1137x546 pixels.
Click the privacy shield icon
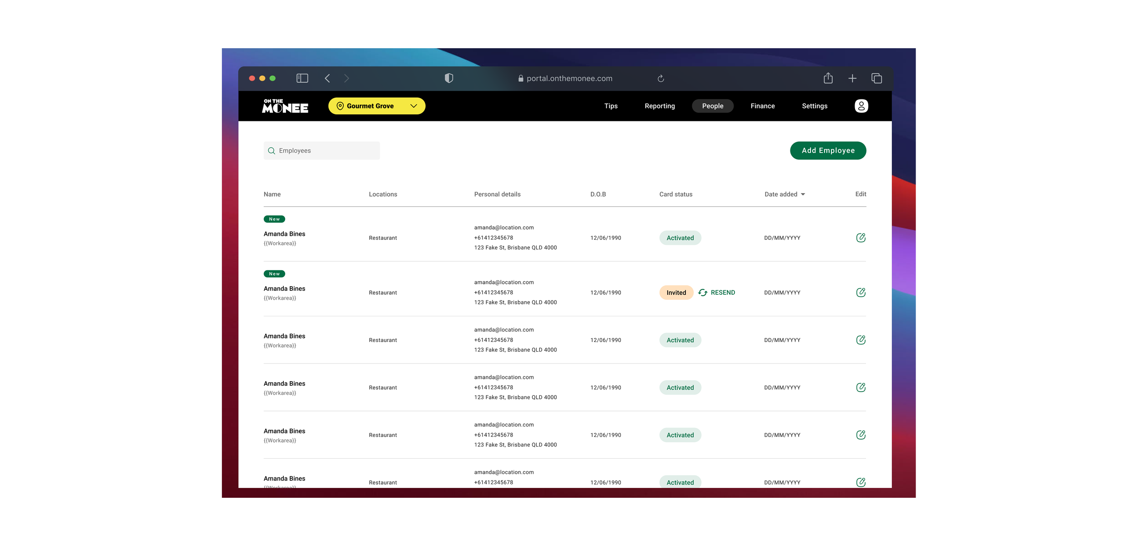(448, 78)
